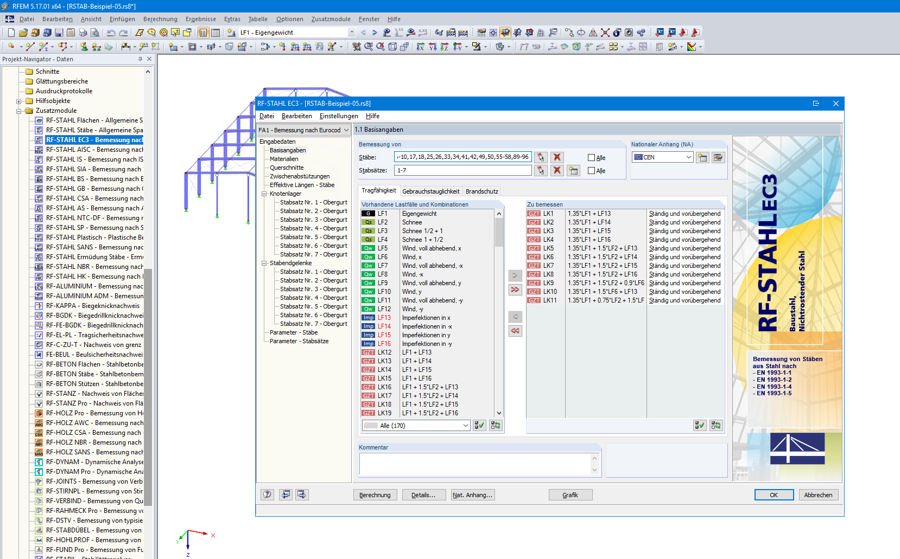Switch to the Brandschutz tab

click(x=482, y=191)
